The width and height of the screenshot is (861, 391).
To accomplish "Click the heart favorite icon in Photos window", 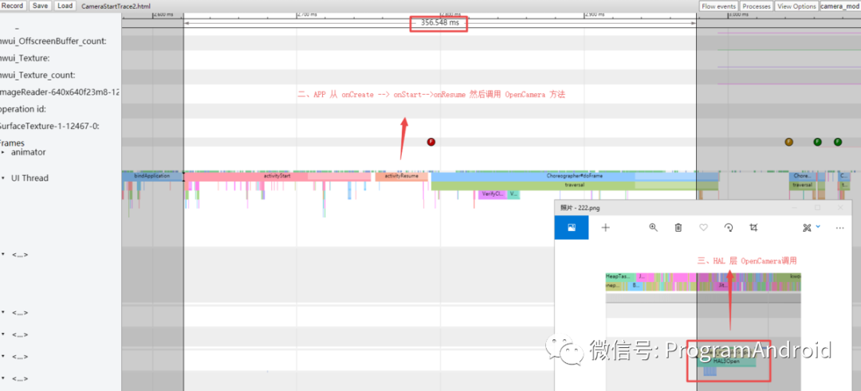I will point(703,228).
